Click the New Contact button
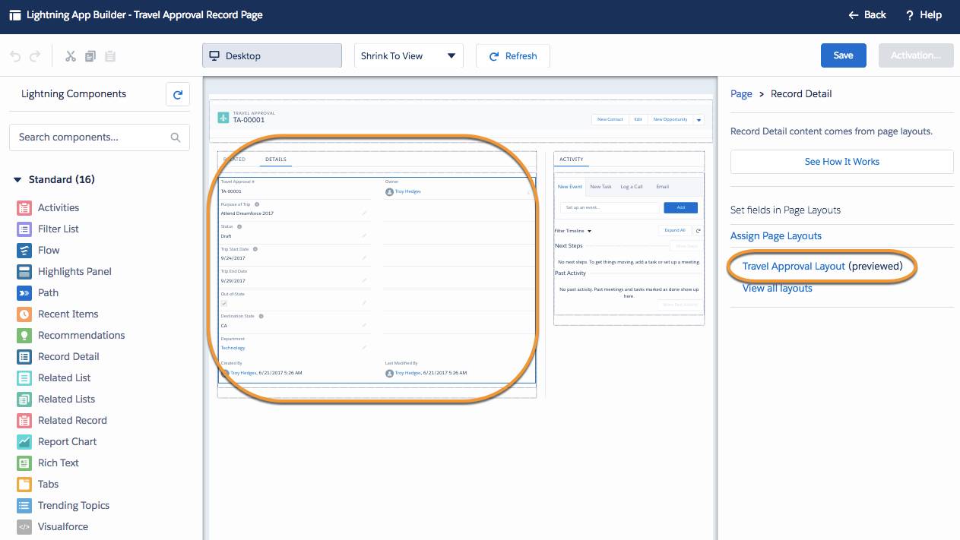The height and width of the screenshot is (540, 960). pos(610,119)
